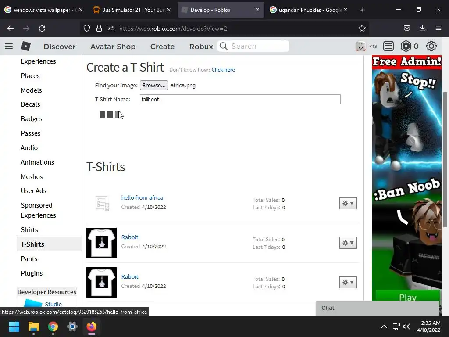The image size is (449, 337).
Task: Bookmark this page with the star icon
Action: coord(362,29)
